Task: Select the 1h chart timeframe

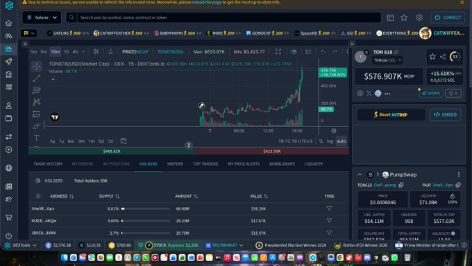Action: [x=66, y=51]
